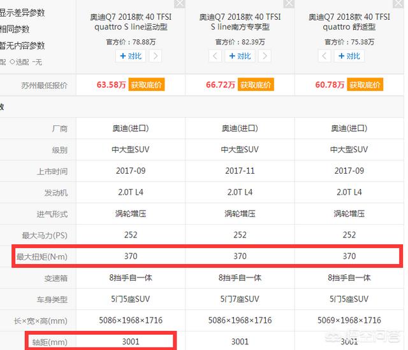Viewport: 408px width, 350px height.
Task: Remove the S line运动型 column with X
Action: coord(180,4)
